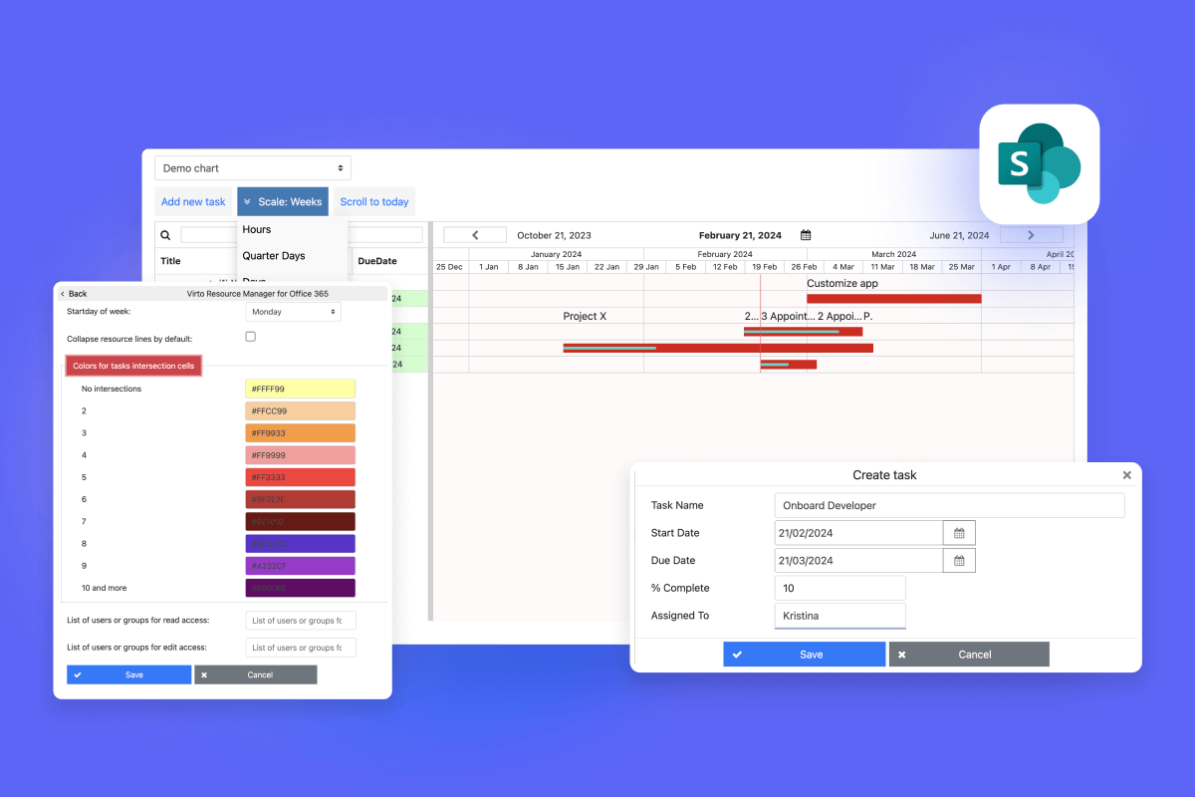
Task: Click the January 2024 month header
Action: 557,254
